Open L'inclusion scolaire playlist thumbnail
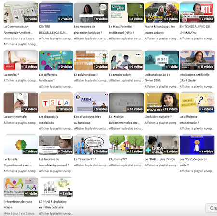217x216 pixels. (162, 103)
